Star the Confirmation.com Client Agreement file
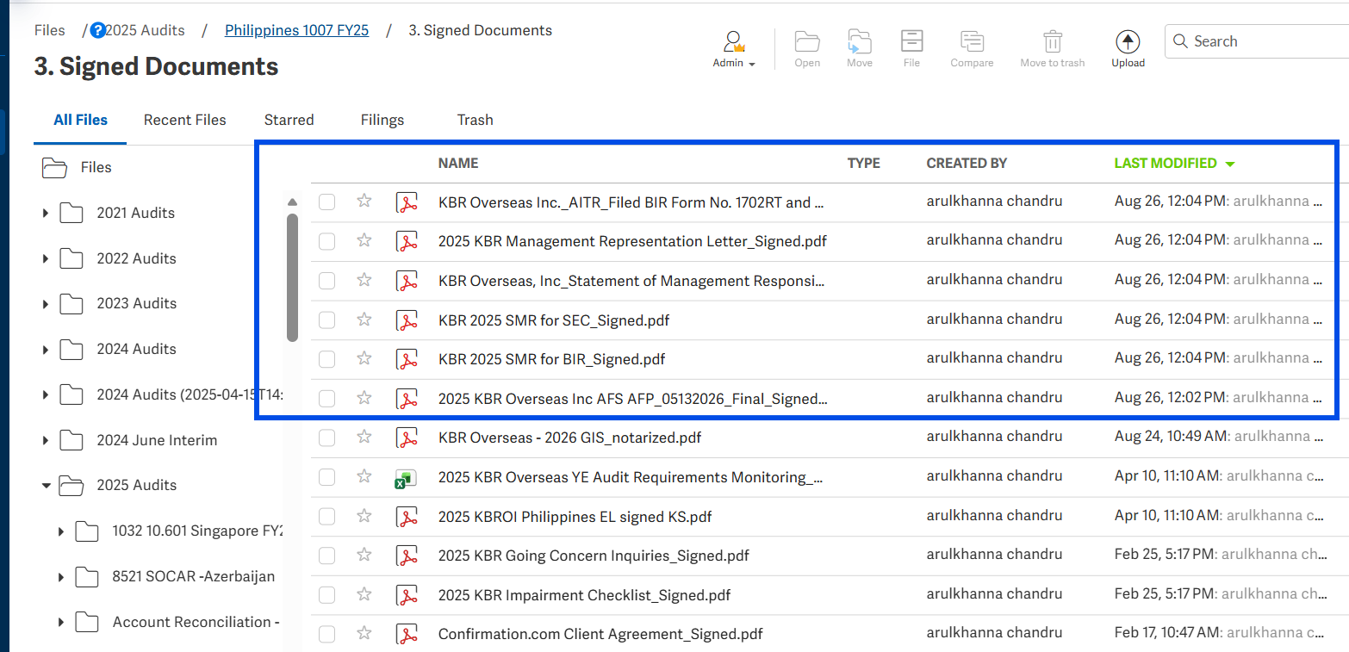The width and height of the screenshot is (1349, 652). point(364,634)
